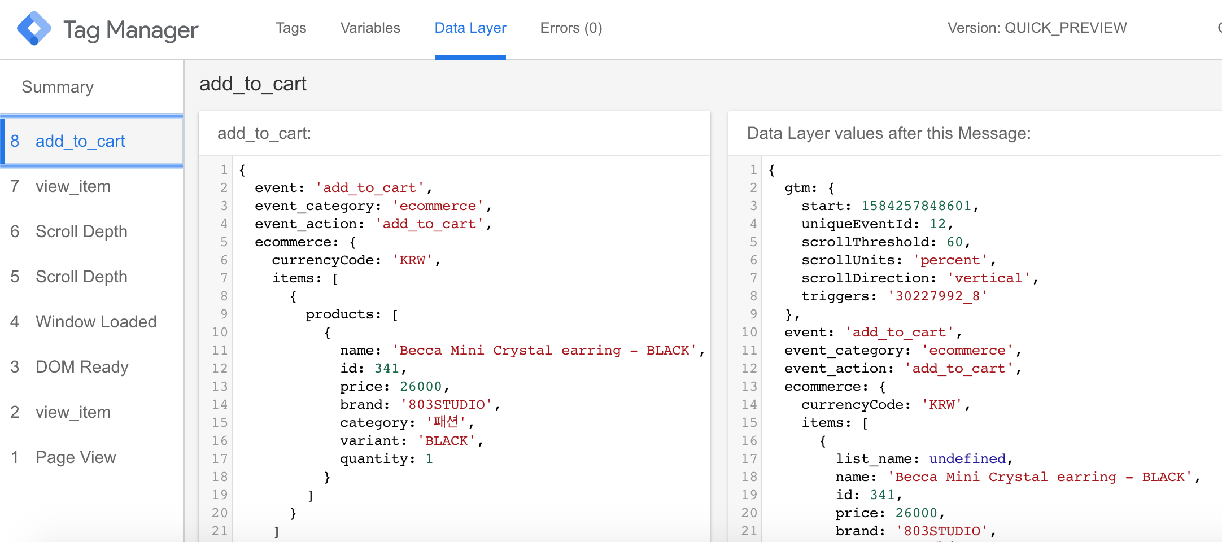
Task: Select the Data Layer tab
Action: point(470,28)
